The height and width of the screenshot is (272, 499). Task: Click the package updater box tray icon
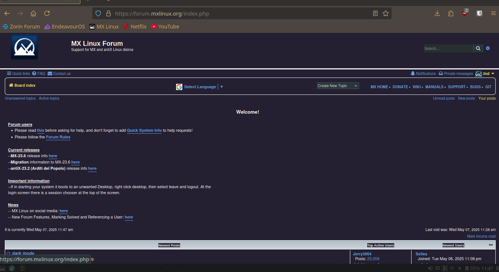coord(452,268)
